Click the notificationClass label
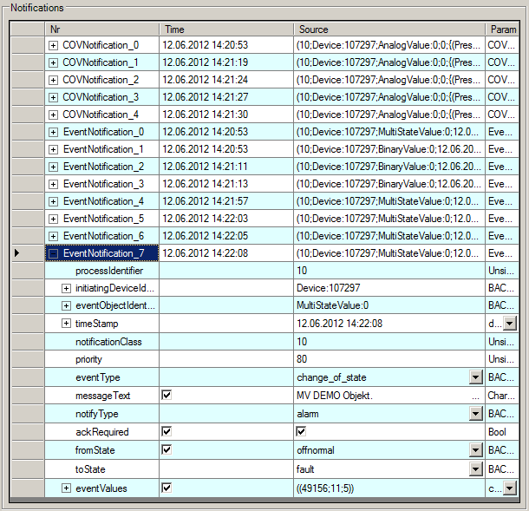The image size is (529, 511). pyautogui.click(x=108, y=342)
